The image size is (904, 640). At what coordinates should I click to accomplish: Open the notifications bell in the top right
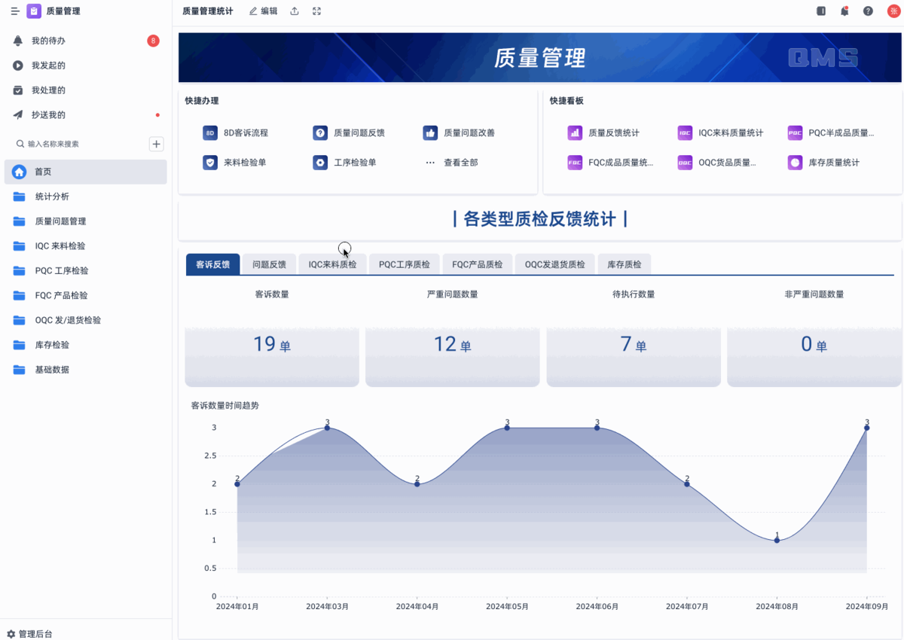click(x=844, y=11)
